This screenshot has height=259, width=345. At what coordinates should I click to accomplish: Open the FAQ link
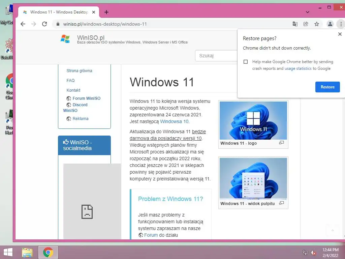[x=71, y=80]
